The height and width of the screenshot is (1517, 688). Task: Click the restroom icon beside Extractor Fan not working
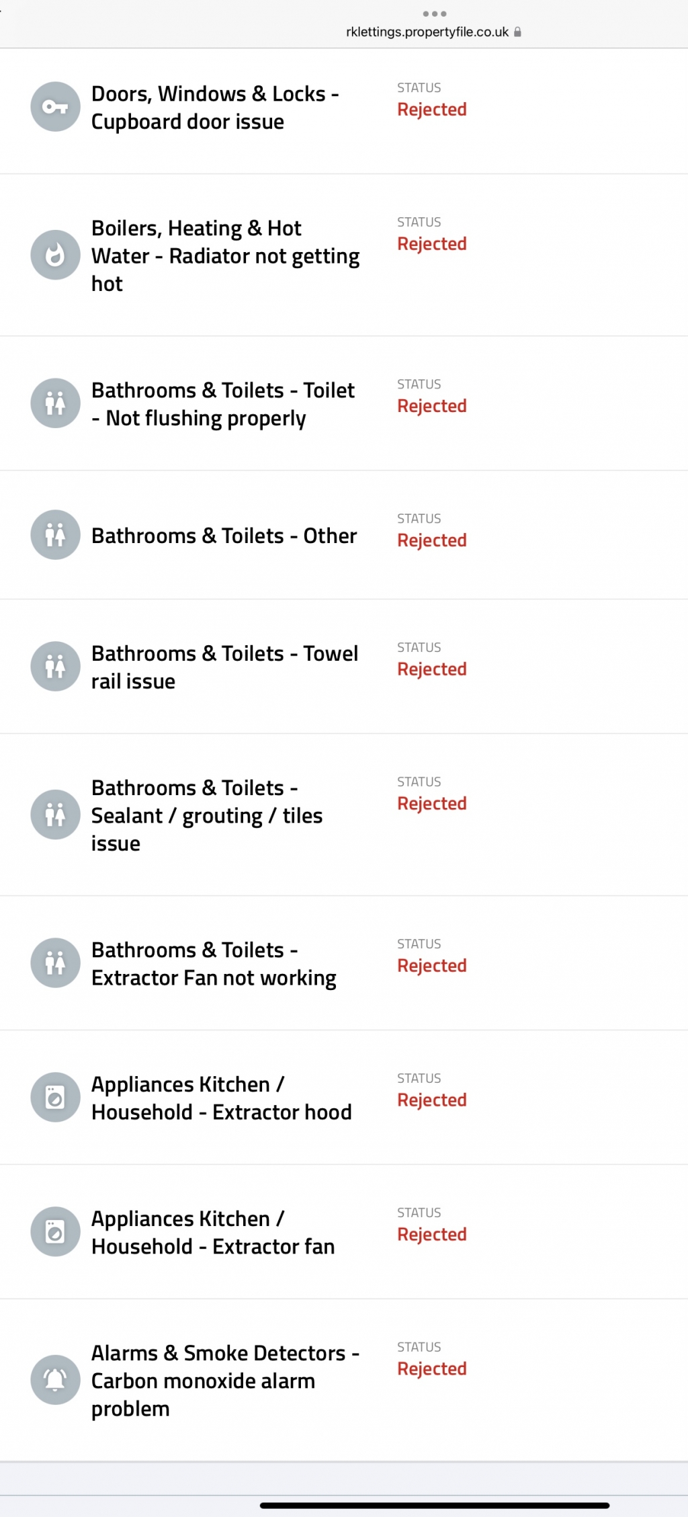point(55,962)
